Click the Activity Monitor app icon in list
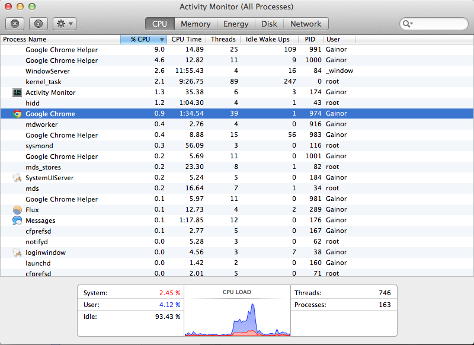Screen dimensions: 474x345 [17, 92]
